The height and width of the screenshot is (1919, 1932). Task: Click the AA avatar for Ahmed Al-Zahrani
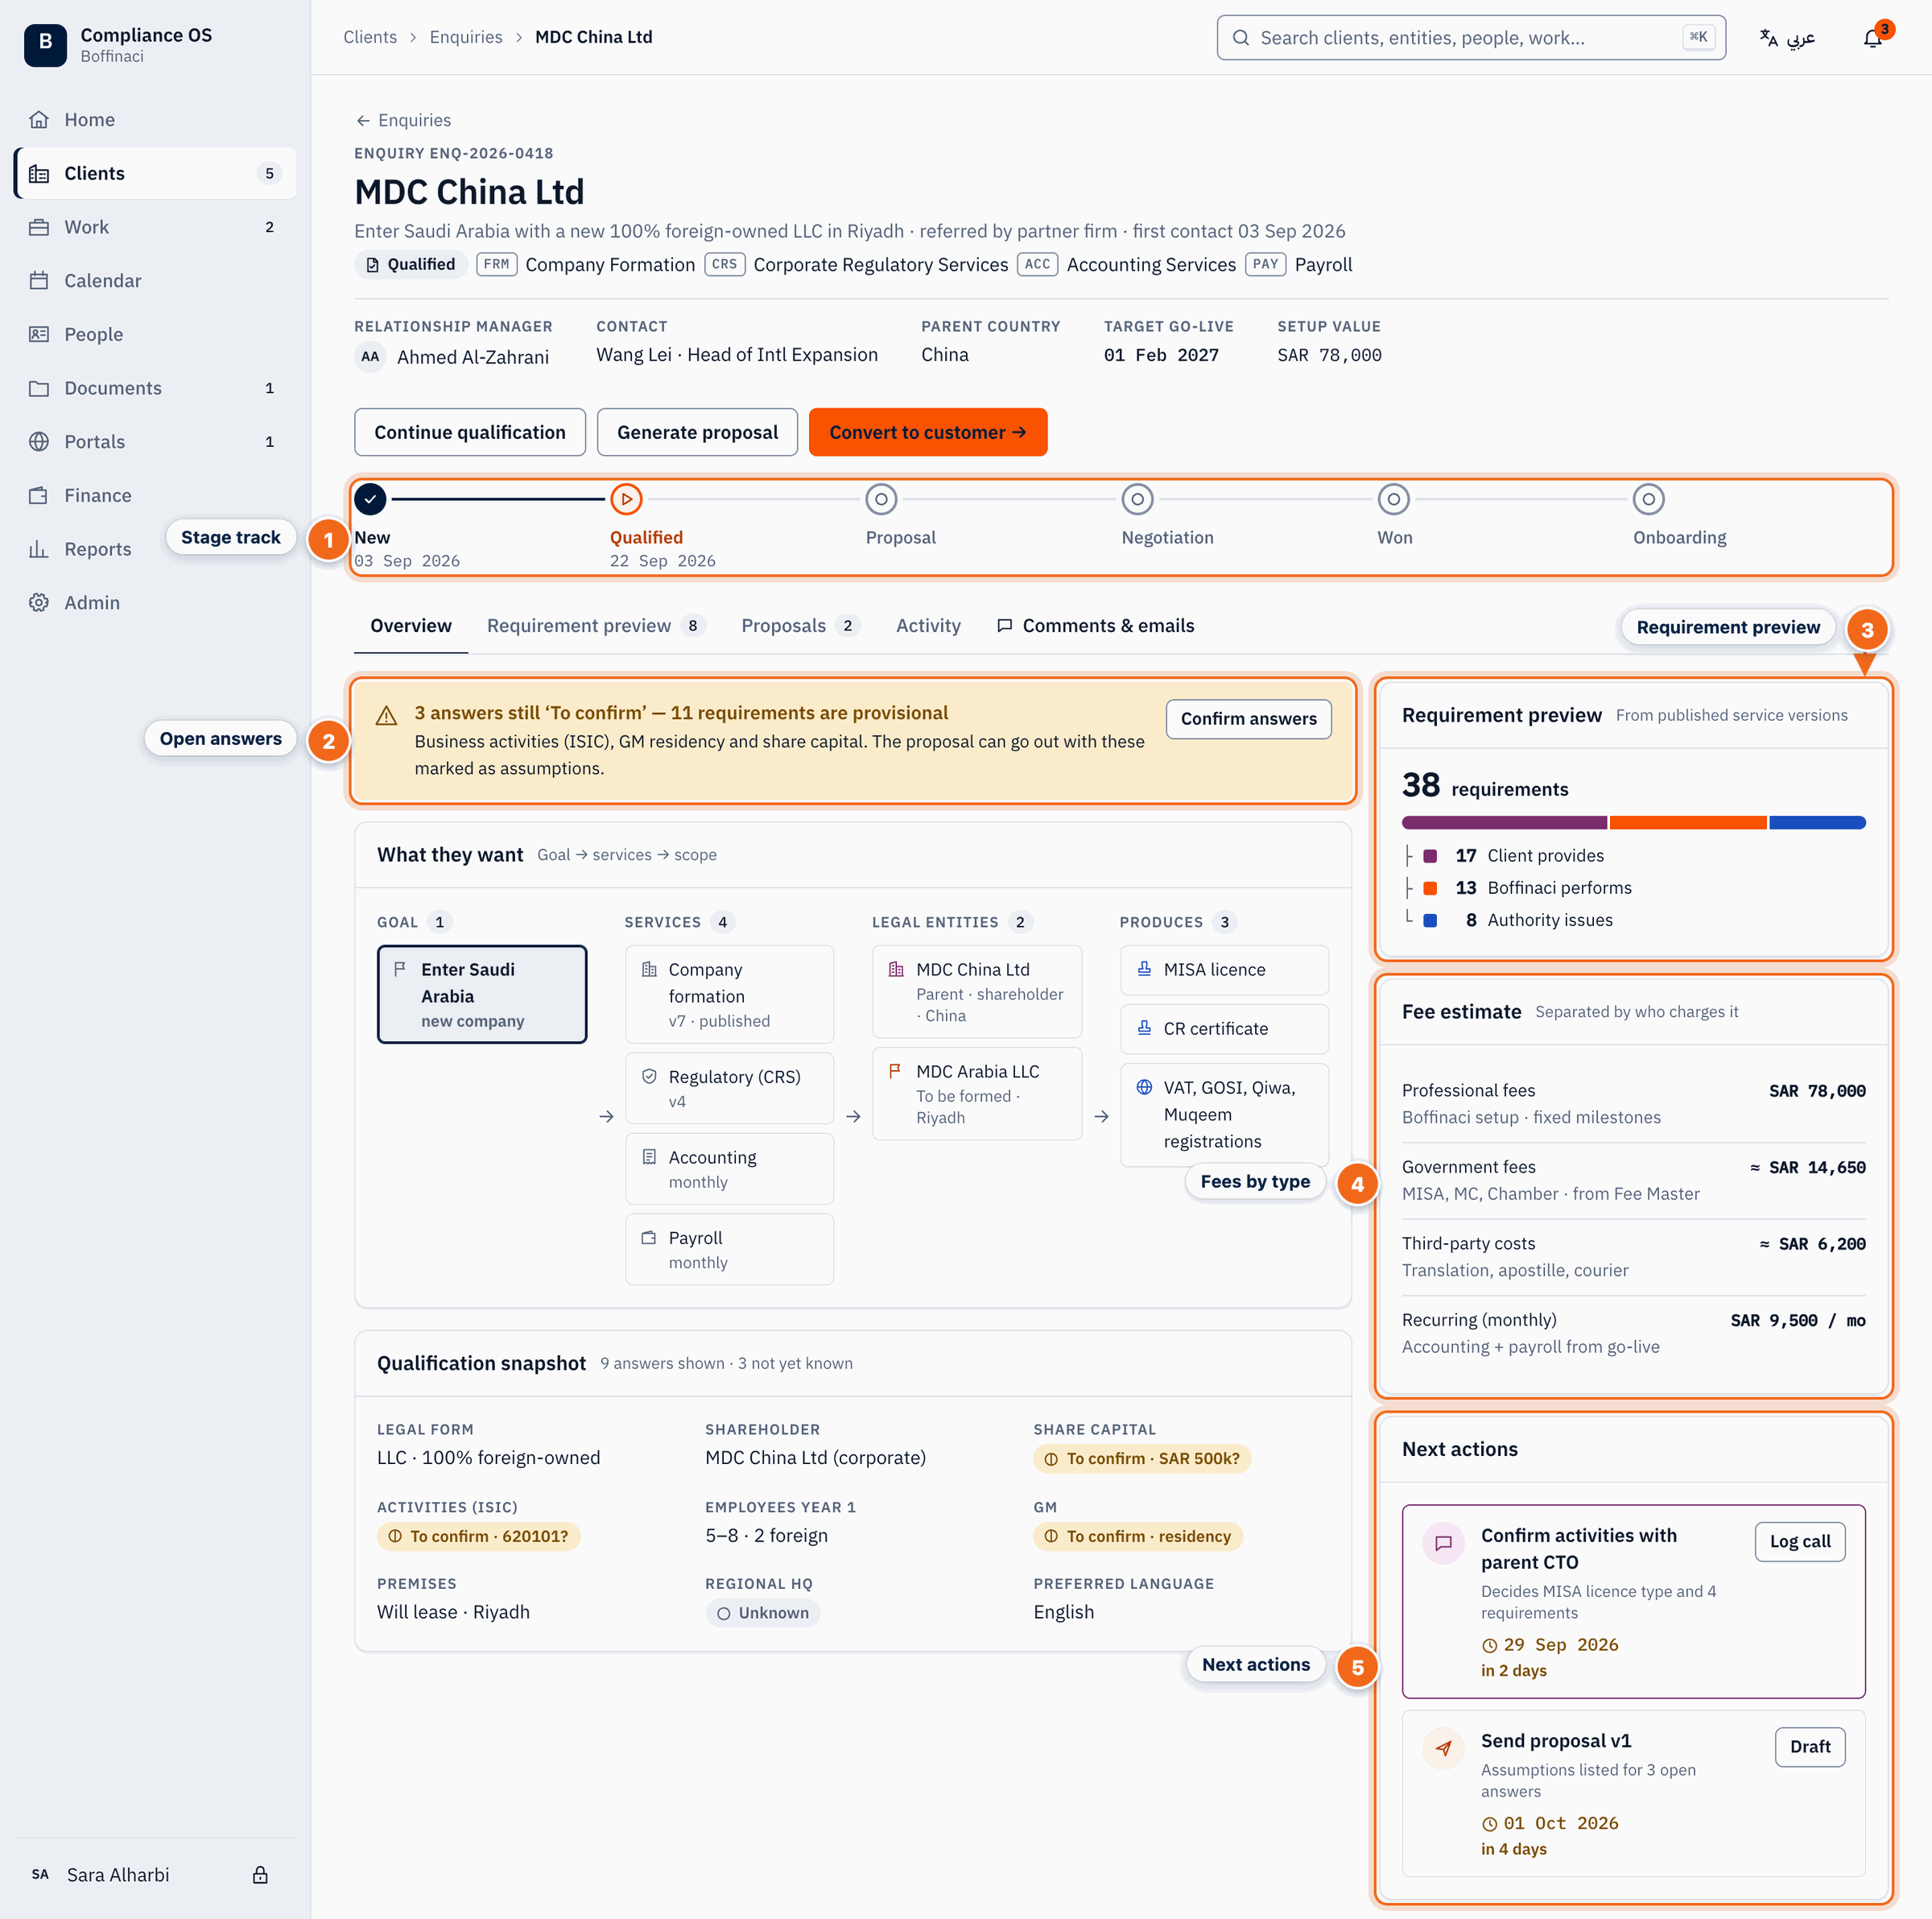[x=370, y=356]
